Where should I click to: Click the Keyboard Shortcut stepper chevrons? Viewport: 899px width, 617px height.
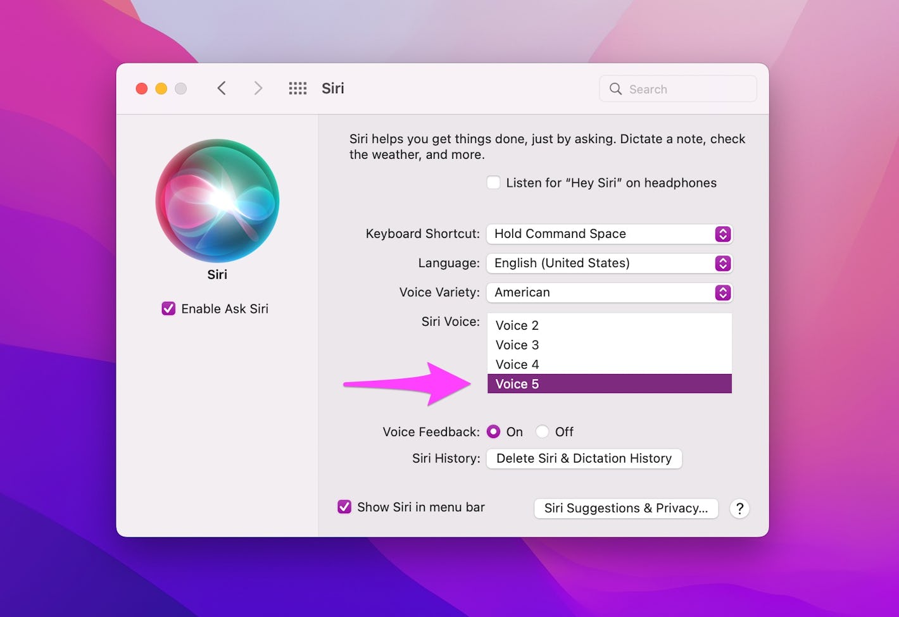pyautogui.click(x=722, y=234)
